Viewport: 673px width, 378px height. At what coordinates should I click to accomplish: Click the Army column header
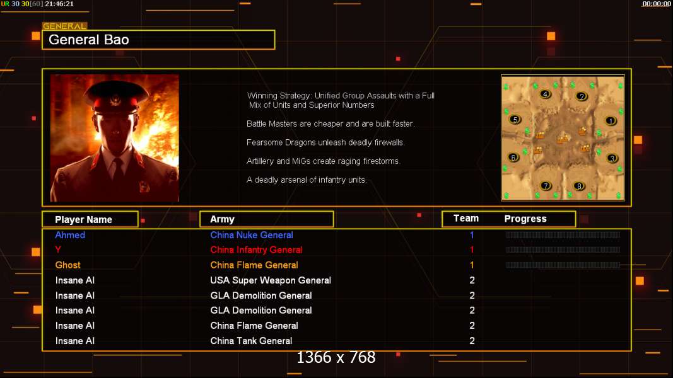[267, 219]
